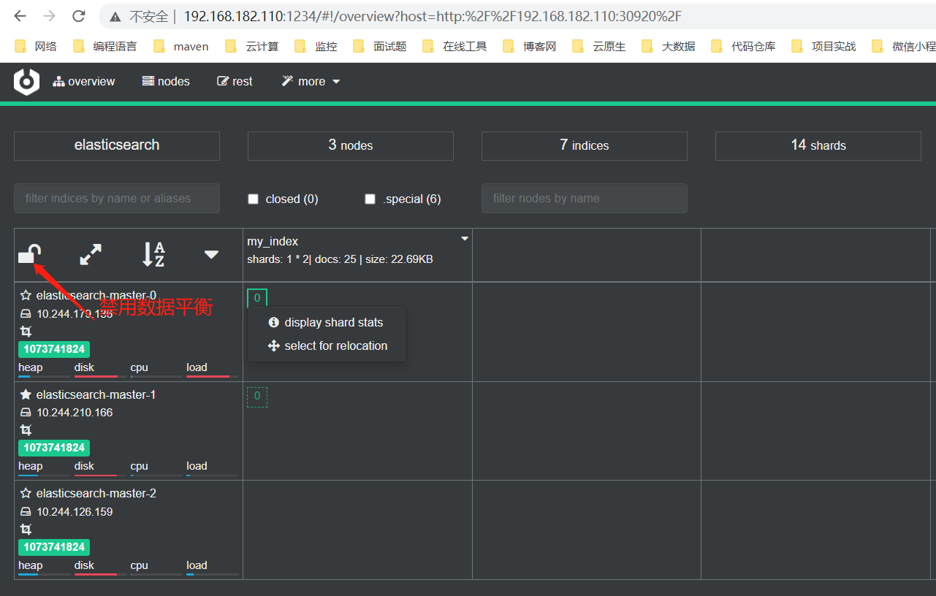Open the 监控 bookmark folder
936x596 pixels.
(316, 46)
